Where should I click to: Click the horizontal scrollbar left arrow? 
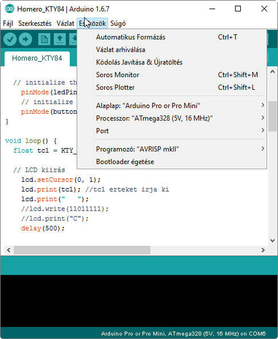(x=9, y=250)
